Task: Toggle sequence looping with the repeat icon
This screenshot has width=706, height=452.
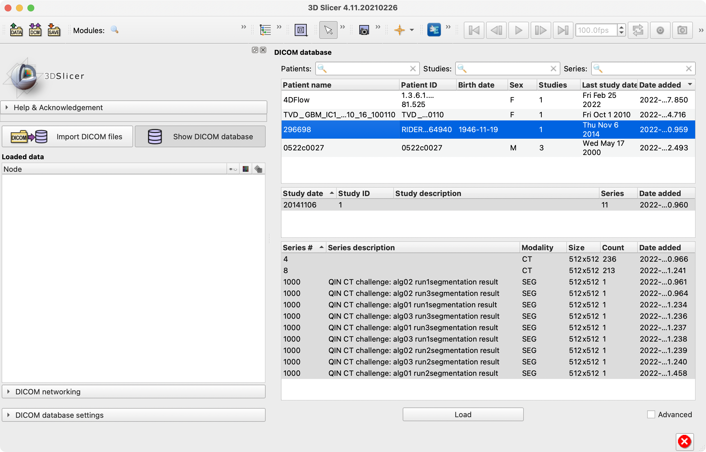Action: [x=638, y=30]
